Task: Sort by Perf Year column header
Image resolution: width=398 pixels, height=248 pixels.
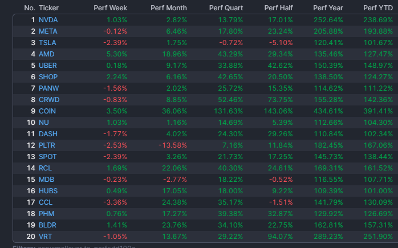Action: pyautogui.click(x=328, y=8)
